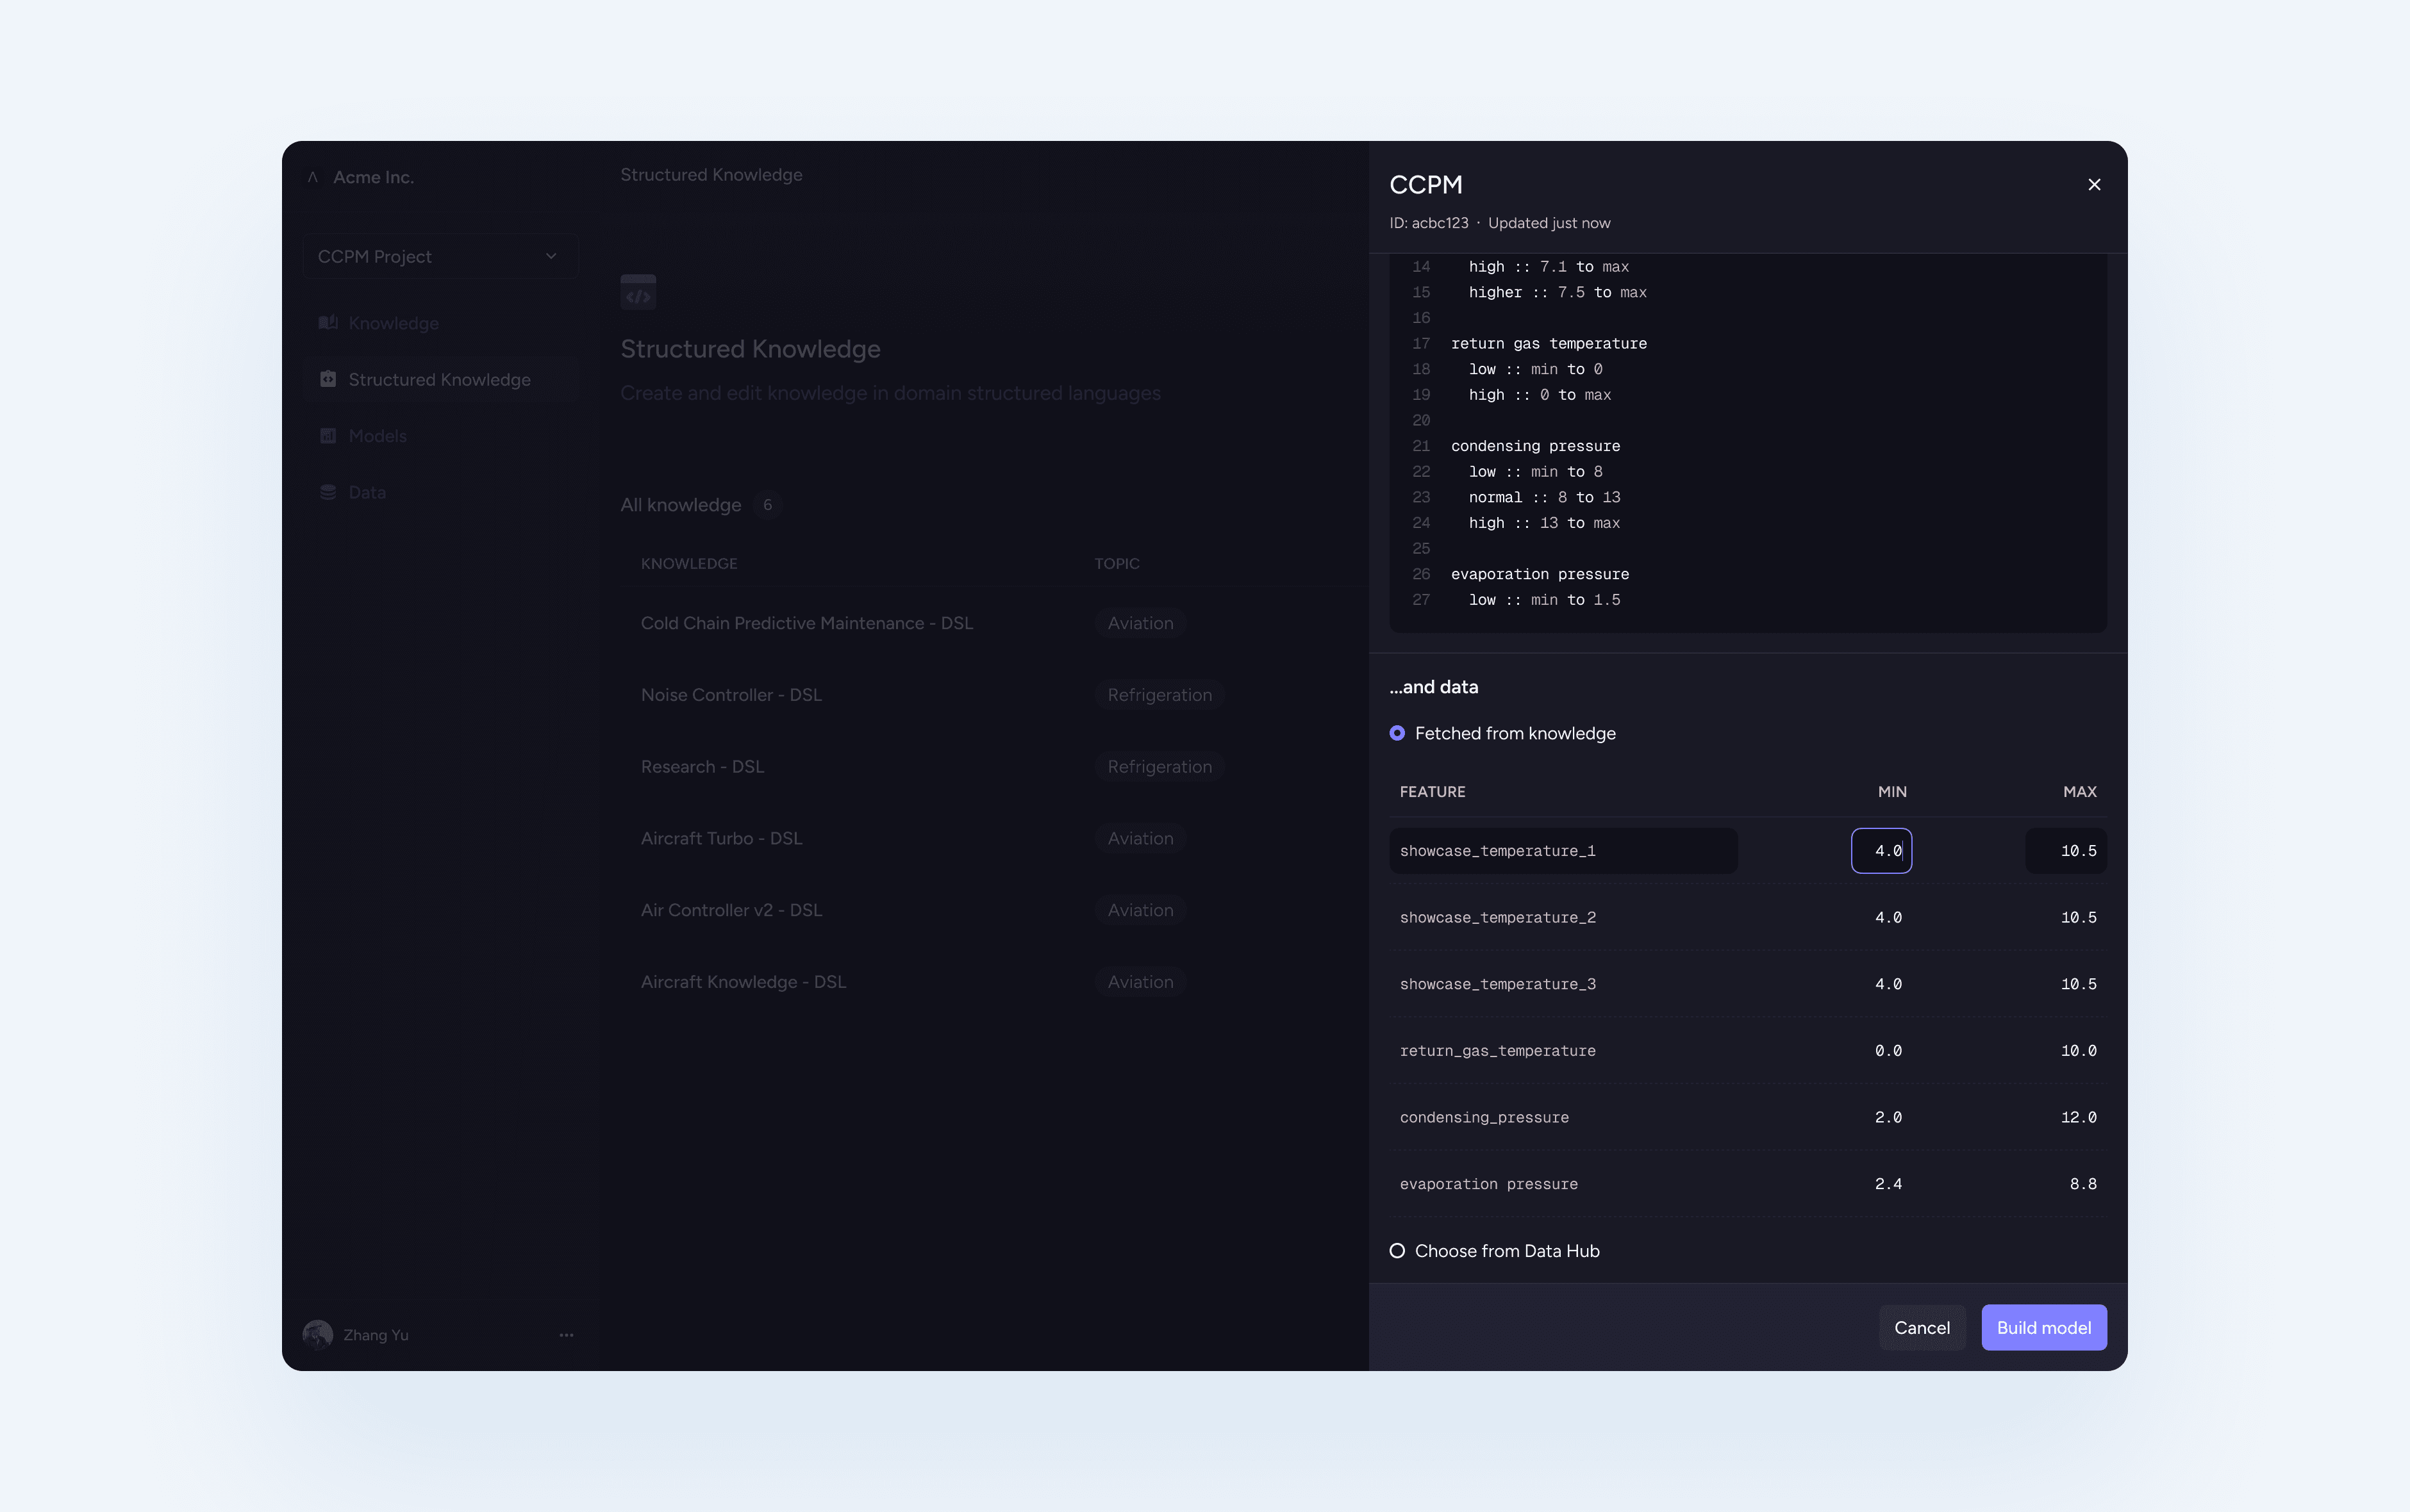Open the Noise Controller - DSL row
This screenshot has height=1512, width=2410.
[x=731, y=694]
